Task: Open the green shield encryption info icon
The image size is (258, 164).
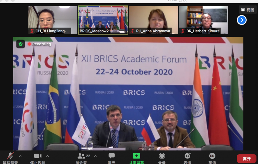Action: (x=20, y=44)
